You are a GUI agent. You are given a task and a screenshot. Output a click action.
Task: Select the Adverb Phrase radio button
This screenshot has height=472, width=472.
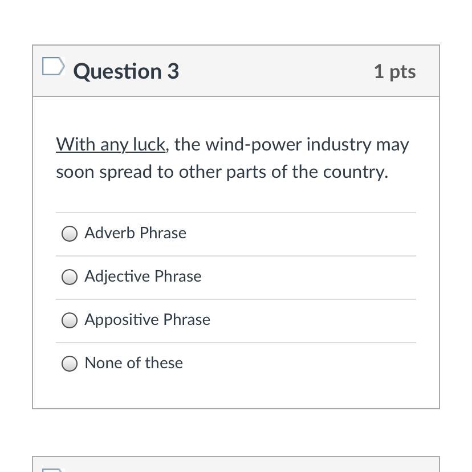click(70, 234)
